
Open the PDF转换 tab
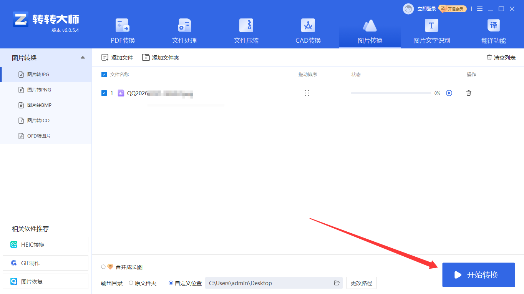123,32
